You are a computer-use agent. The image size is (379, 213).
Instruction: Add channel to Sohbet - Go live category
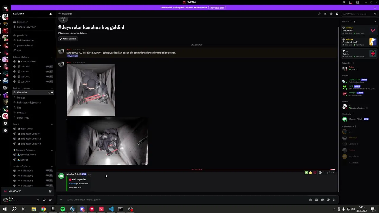pyautogui.click(x=52, y=57)
